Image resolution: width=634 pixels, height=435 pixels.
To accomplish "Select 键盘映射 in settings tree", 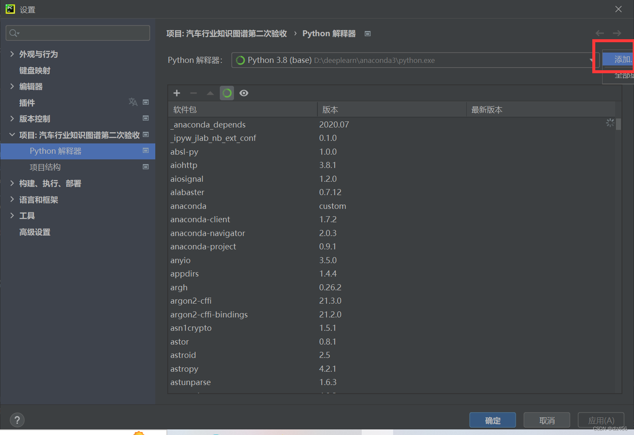I will [35, 70].
